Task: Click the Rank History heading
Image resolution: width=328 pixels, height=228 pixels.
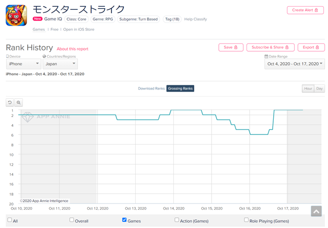Action: (x=29, y=48)
